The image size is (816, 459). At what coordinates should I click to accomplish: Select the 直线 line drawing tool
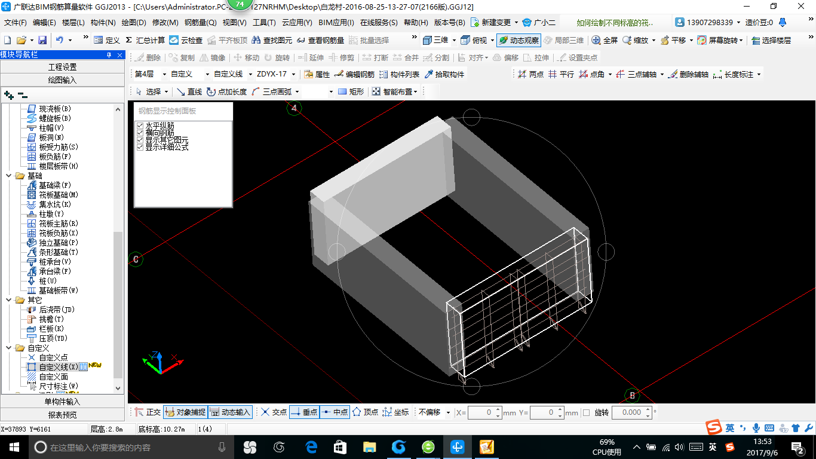[x=189, y=91]
